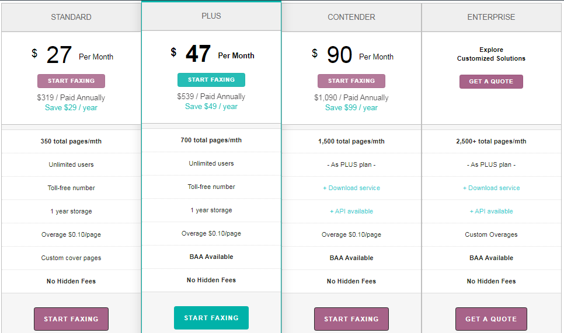Click Save $29 / year text

(x=71, y=107)
